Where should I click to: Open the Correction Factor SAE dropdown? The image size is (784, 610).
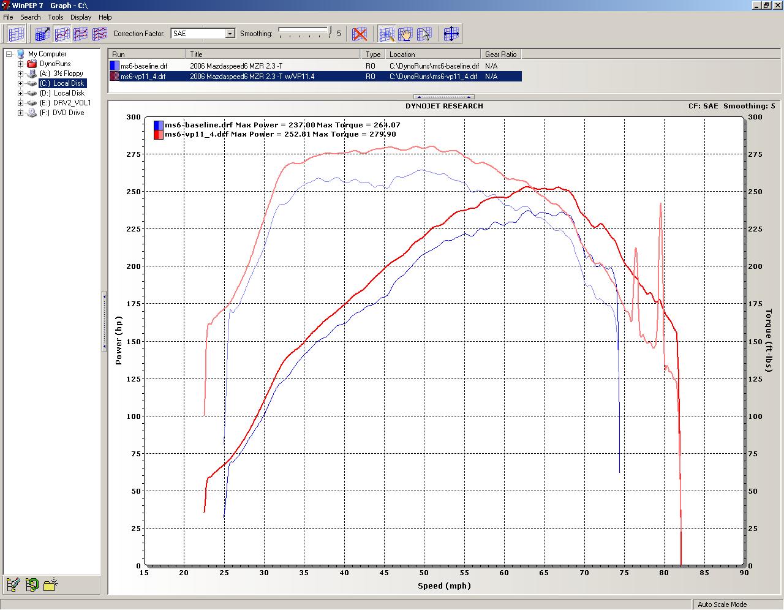point(230,34)
